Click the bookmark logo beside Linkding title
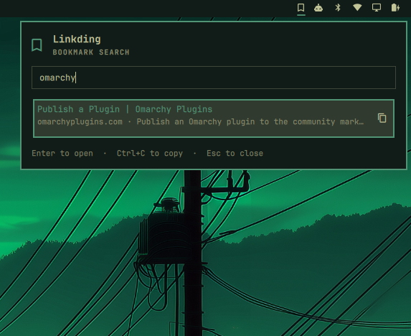Screen dimensions: 411x336 (37, 45)
